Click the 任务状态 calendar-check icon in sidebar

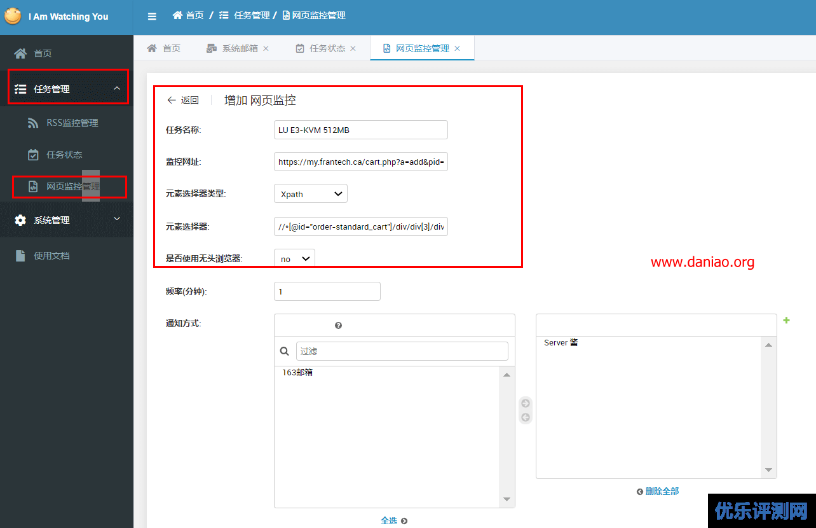click(x=33, y=155)
